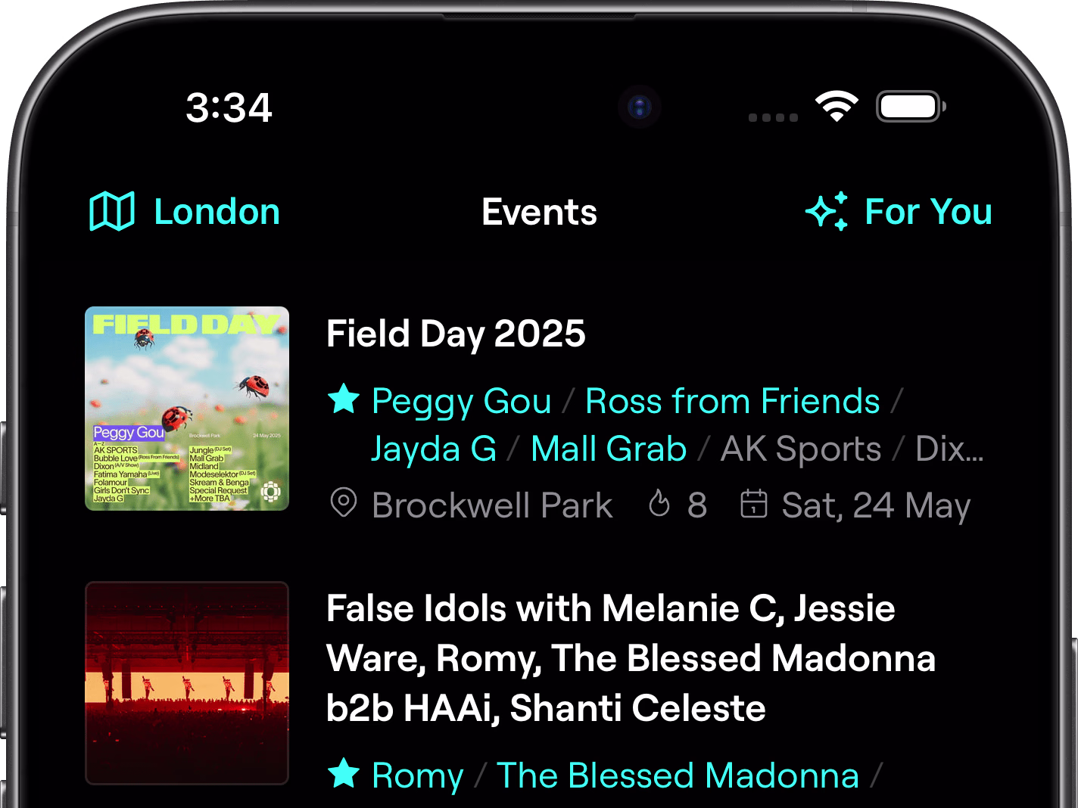This screenshot has height=808, width=1078.
Task: Tap the Events header title
Action: [x=539, y=212]
